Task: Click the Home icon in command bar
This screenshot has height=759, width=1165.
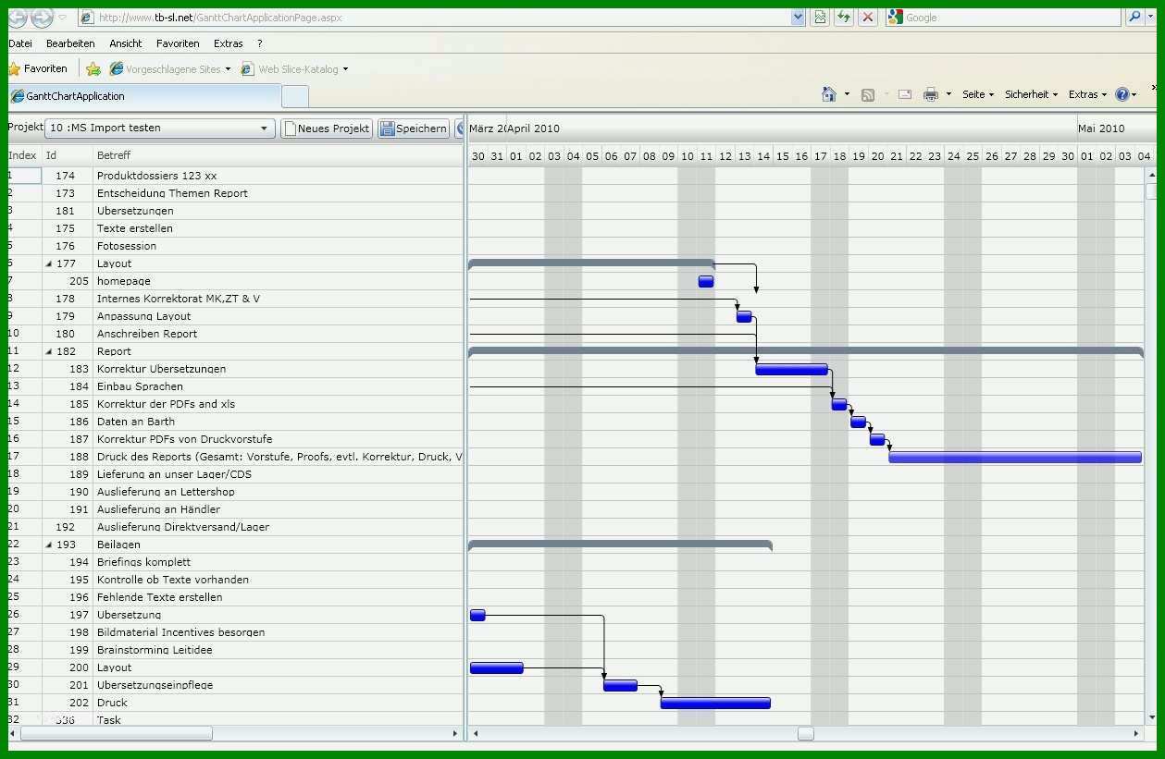Action: coord(829,94)
